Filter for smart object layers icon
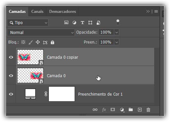Screen dimensions: 170x122 [x=98, y=23]
